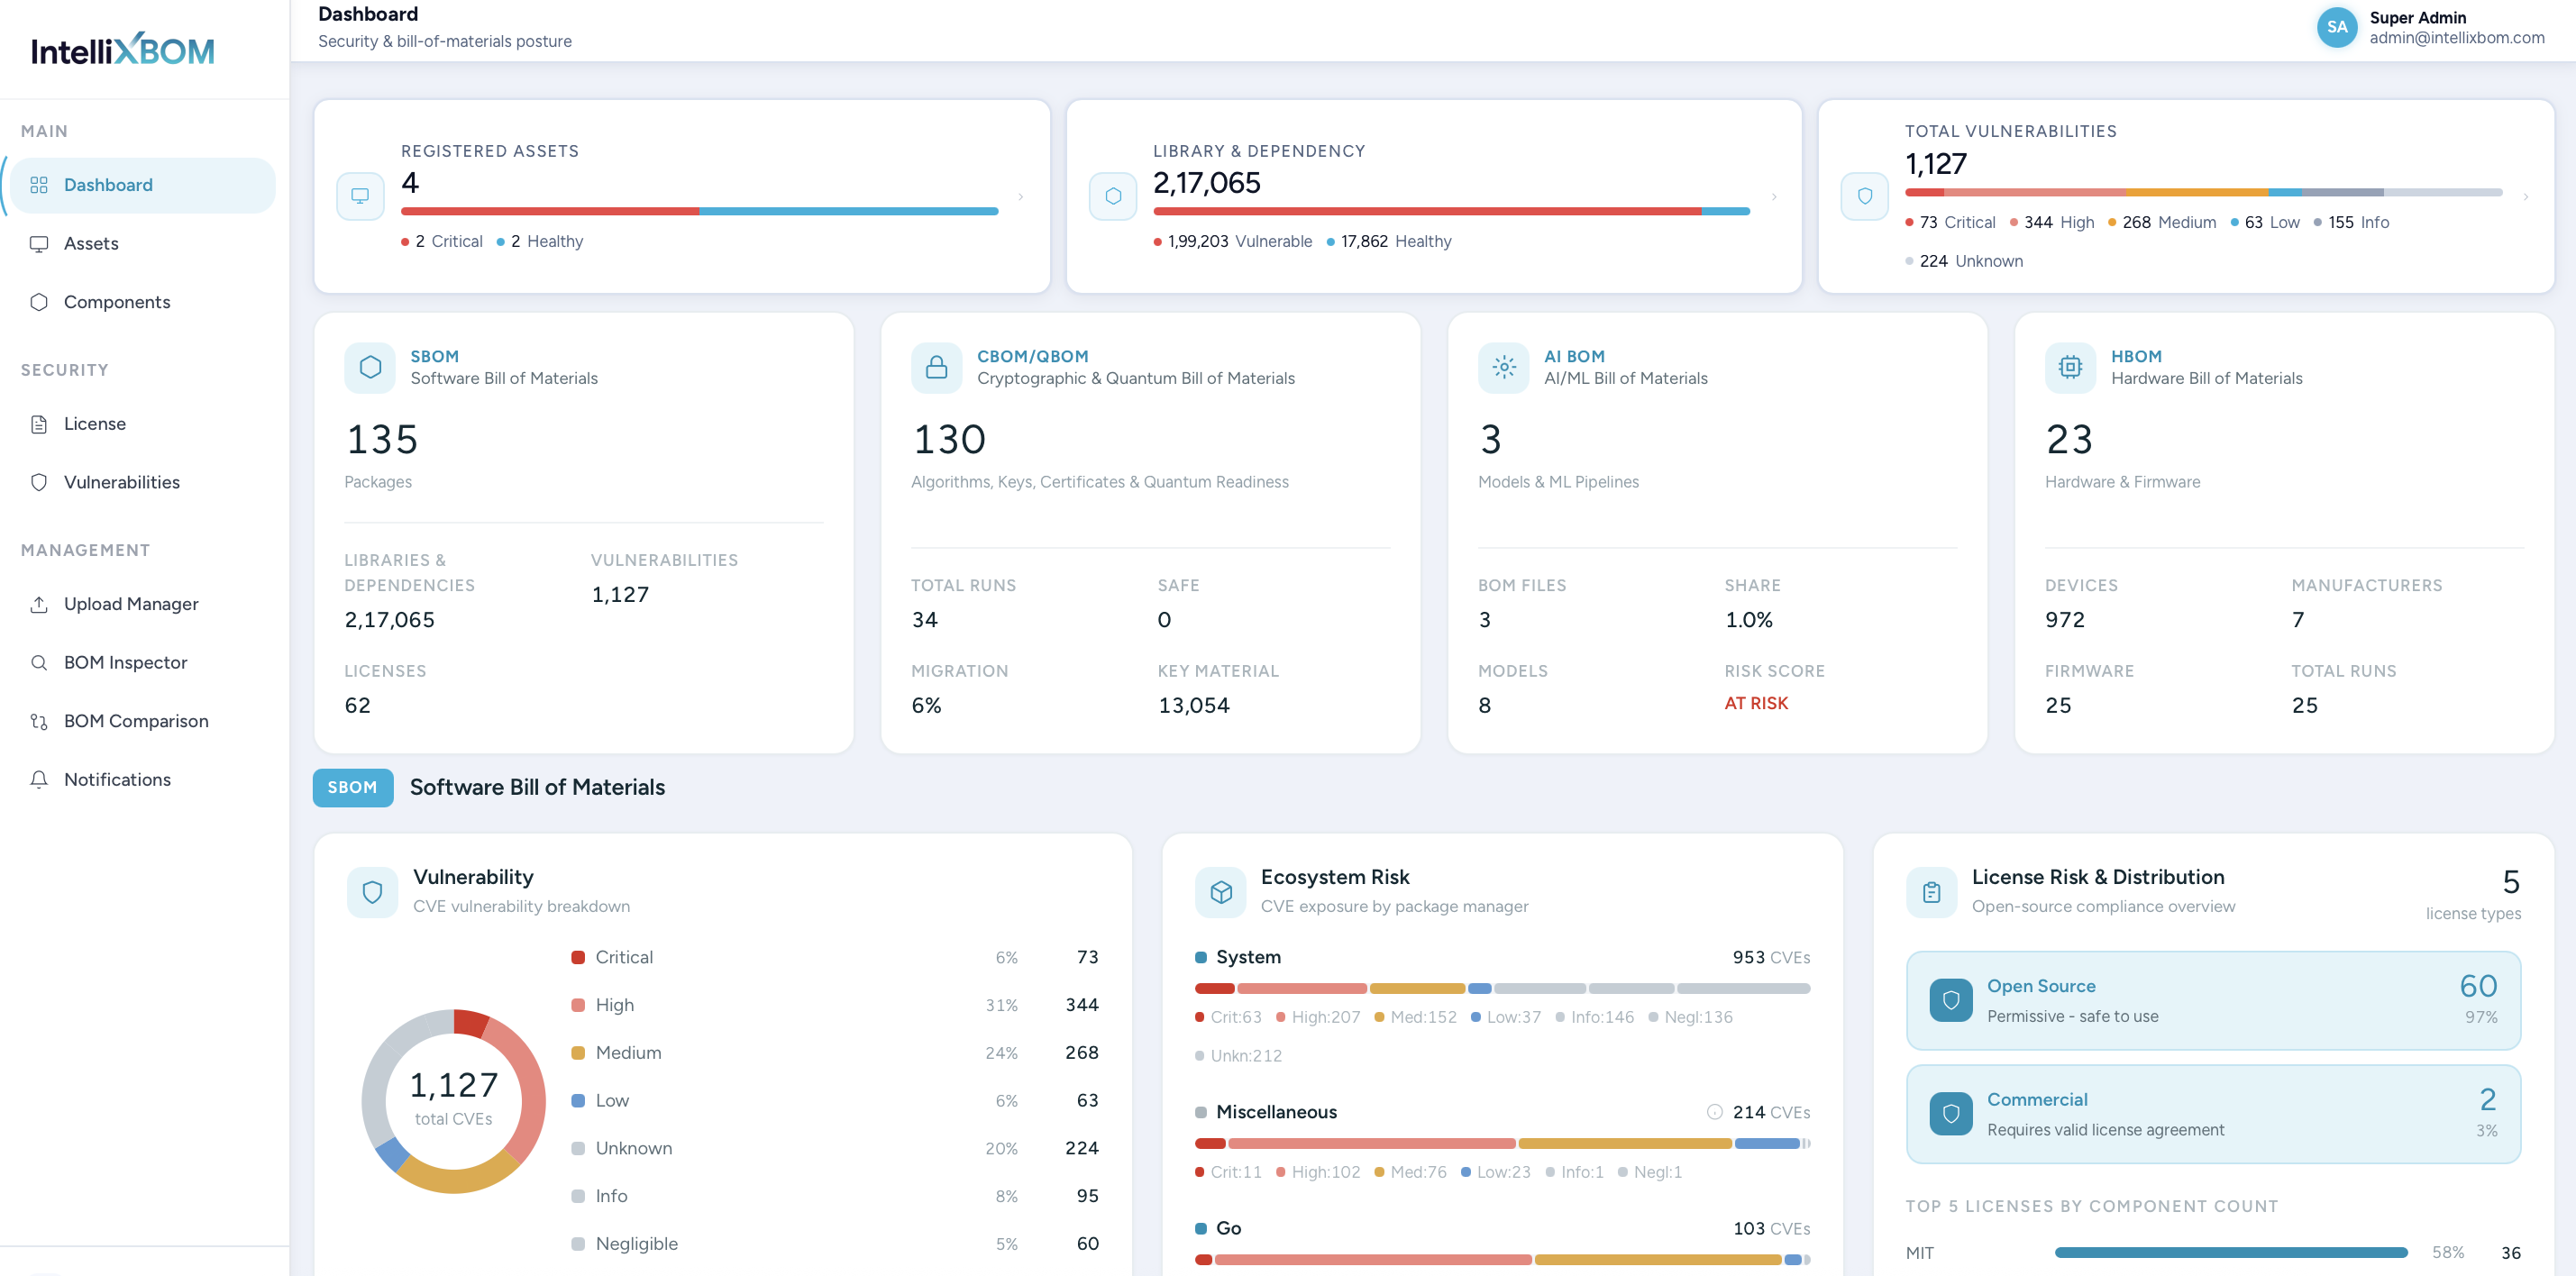Click BOM Inspector magnifier icon
Viewport: 2576px width, 1276px height.
pyautogui.click(x=39, y=663)
